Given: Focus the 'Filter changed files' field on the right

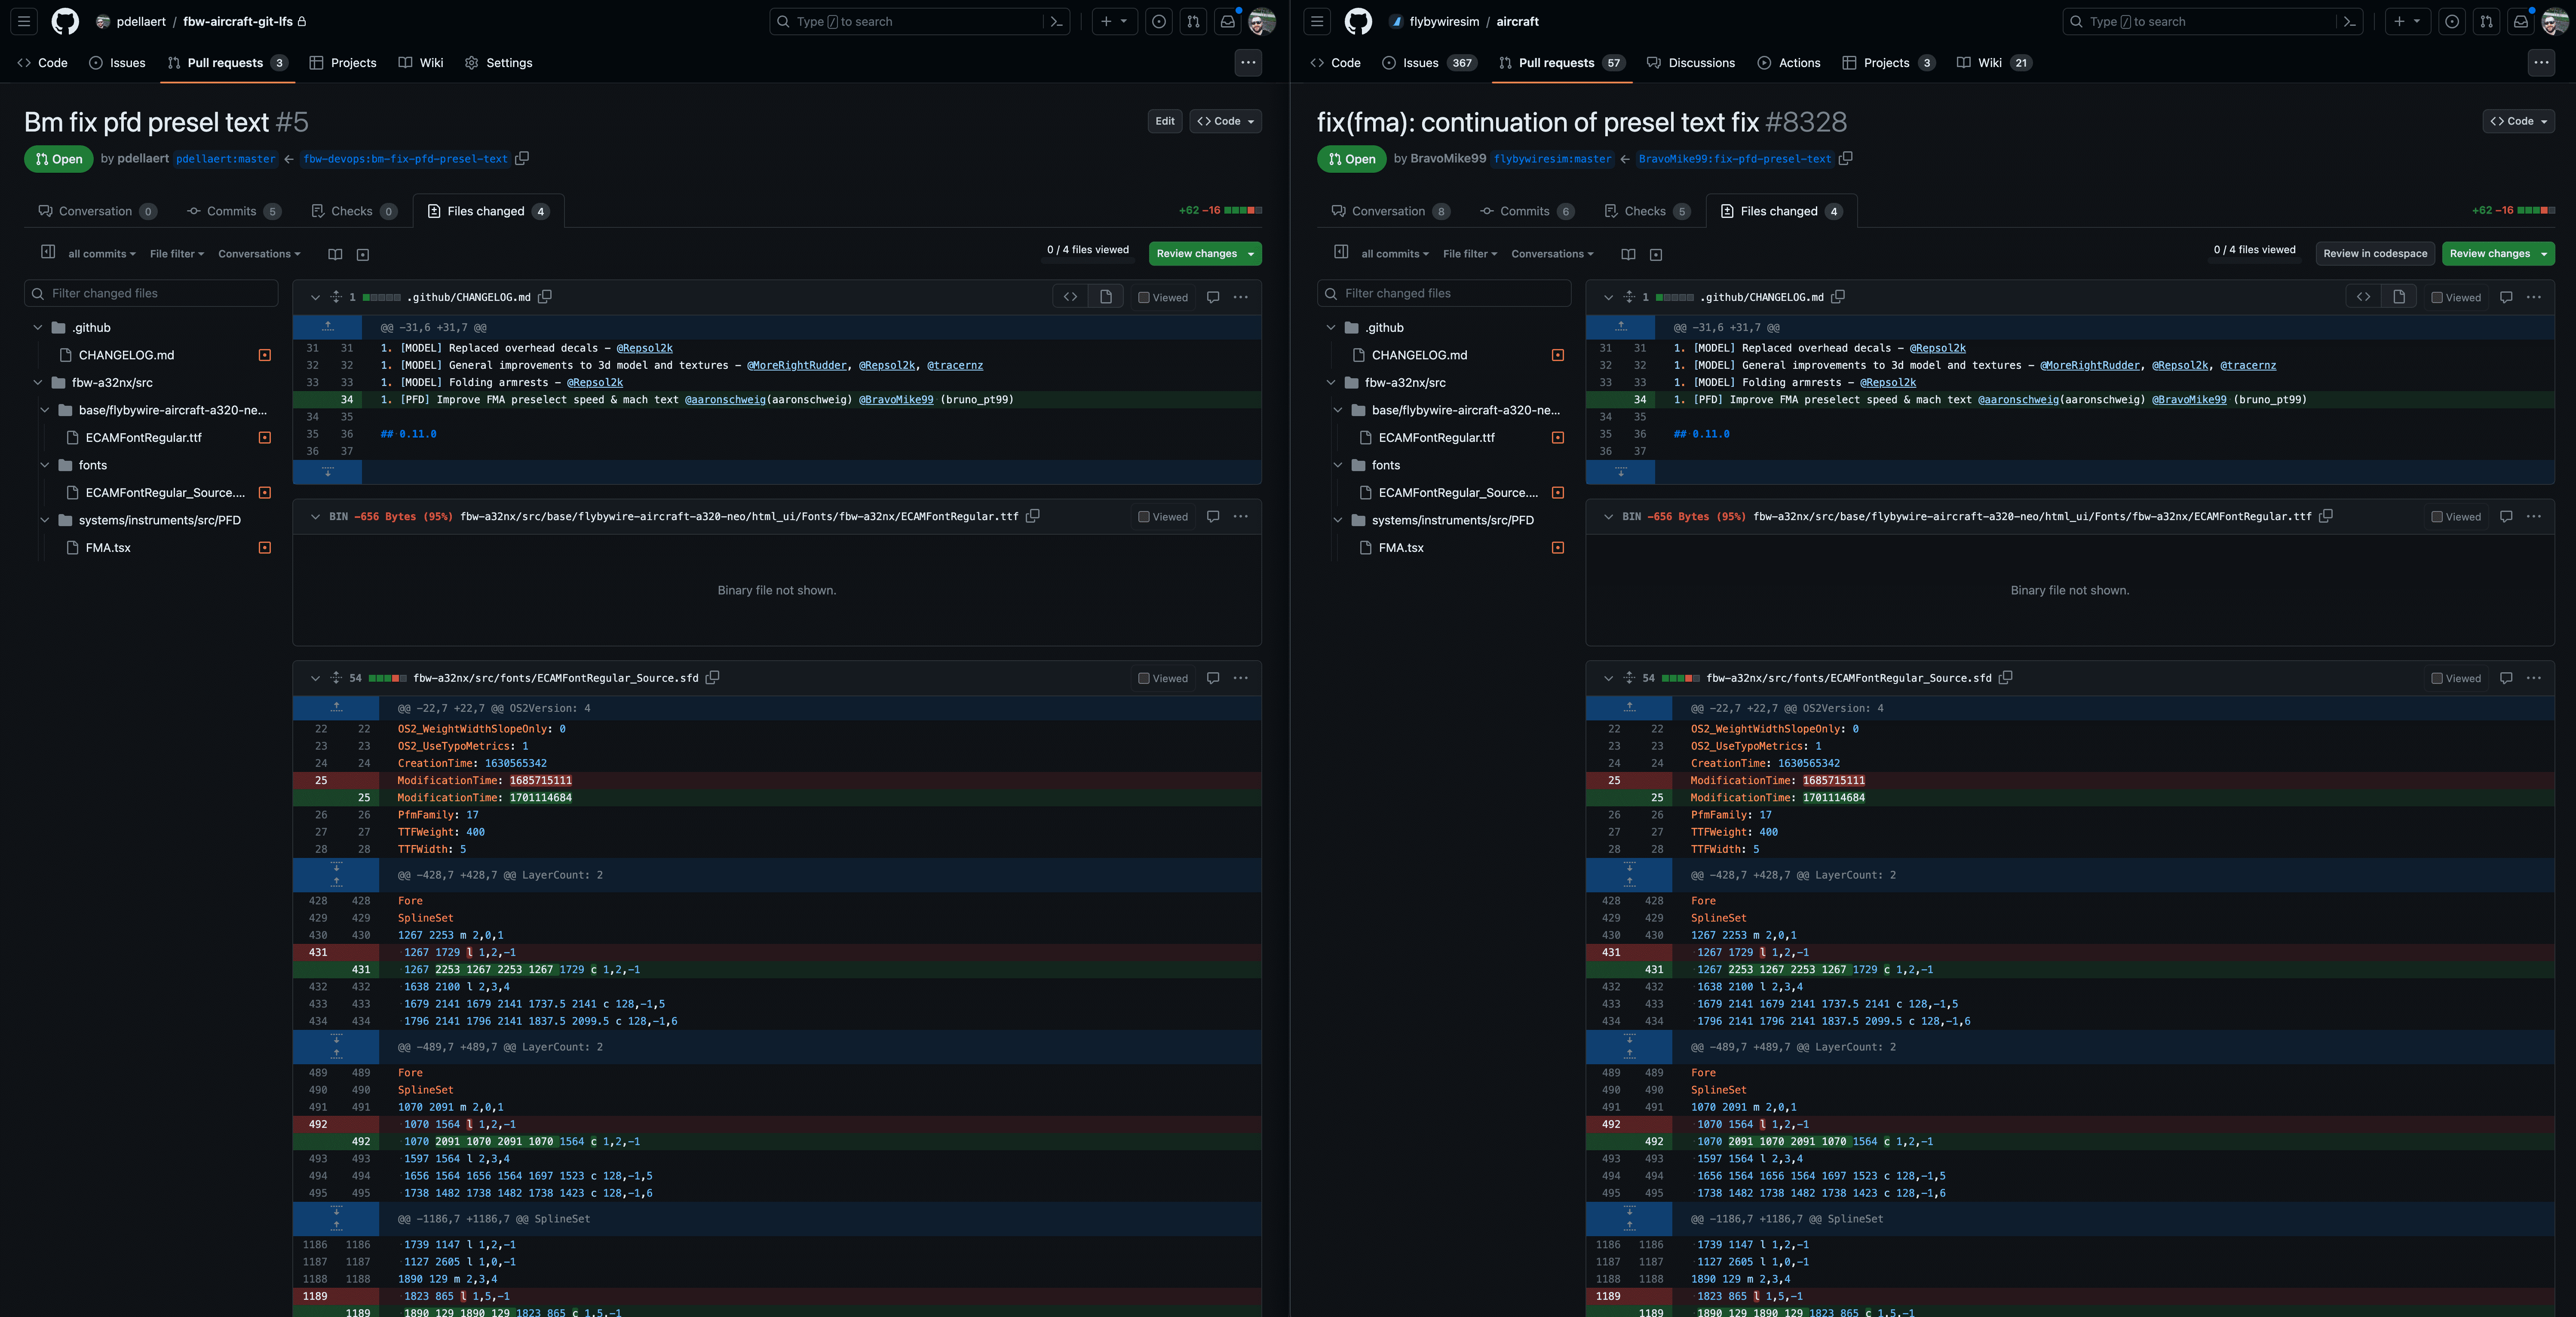Looking at the screenshot, I should point(1450,293).
